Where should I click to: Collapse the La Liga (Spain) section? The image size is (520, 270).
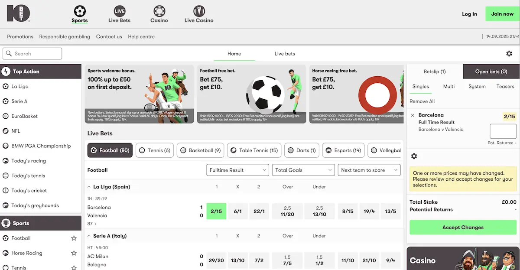click(89, 187)
